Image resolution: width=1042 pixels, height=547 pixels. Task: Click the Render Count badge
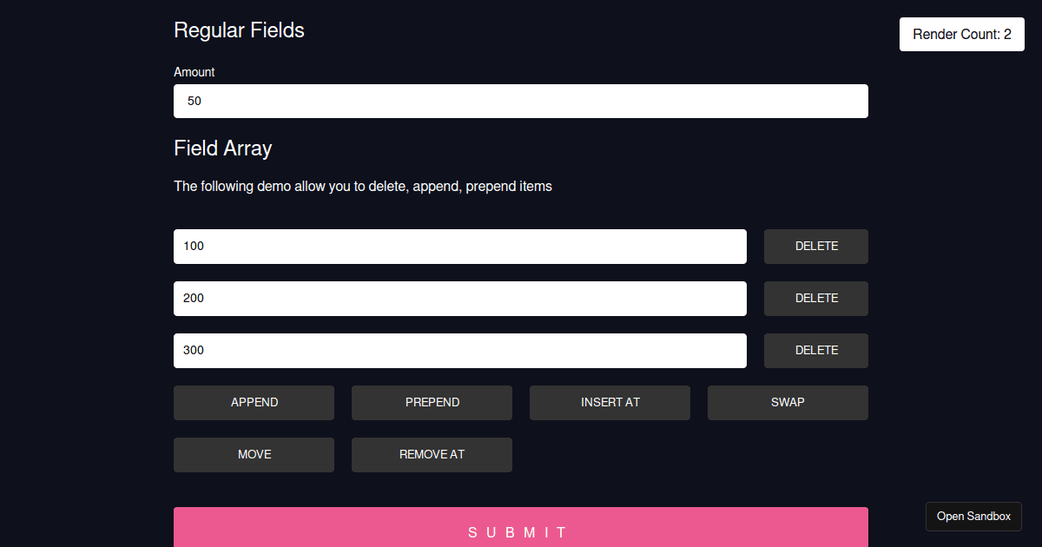click(962, 35)
